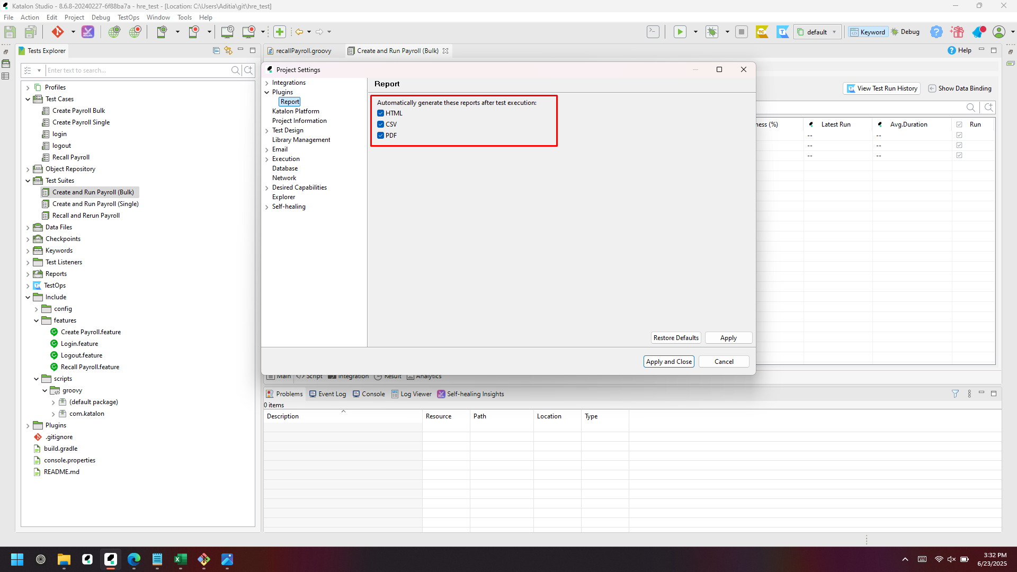This screenshot has width=1017, height=572.
Task: Switch to the Event Log tab
Action: coord(327,394)
